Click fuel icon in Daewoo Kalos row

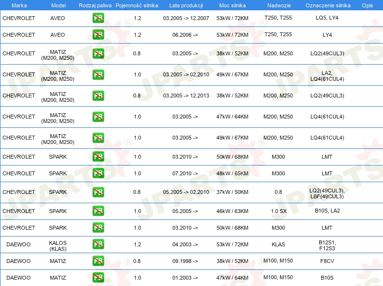pyautogui.click(x=98, y=244)
